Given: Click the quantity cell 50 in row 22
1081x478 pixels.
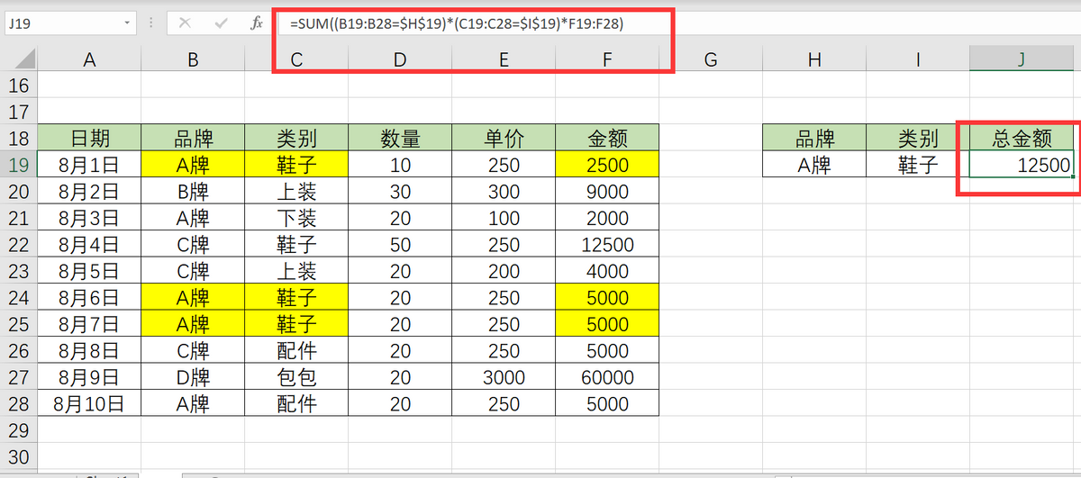Looking at the screenshot, I should 400,245.
